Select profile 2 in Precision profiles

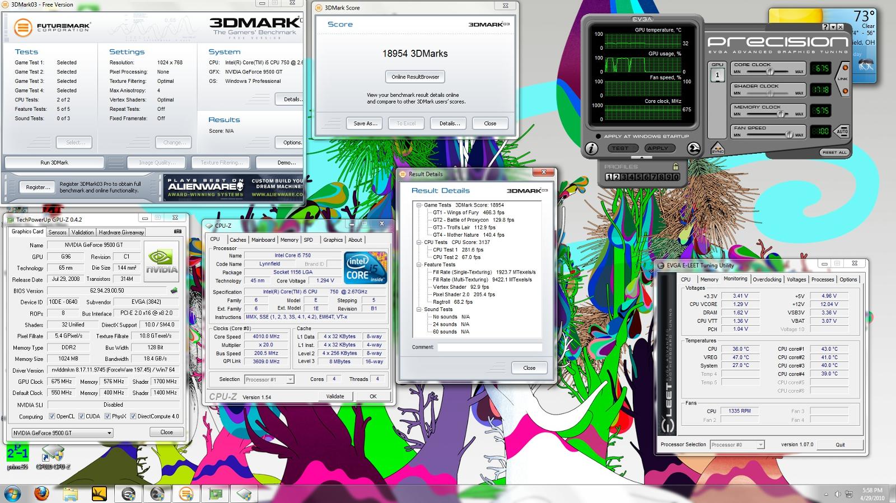pos(617,177)
